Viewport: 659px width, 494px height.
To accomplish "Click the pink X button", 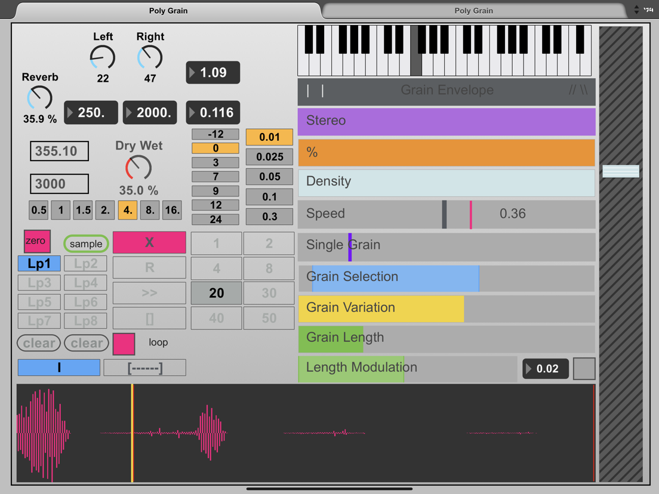I will 149,242.
